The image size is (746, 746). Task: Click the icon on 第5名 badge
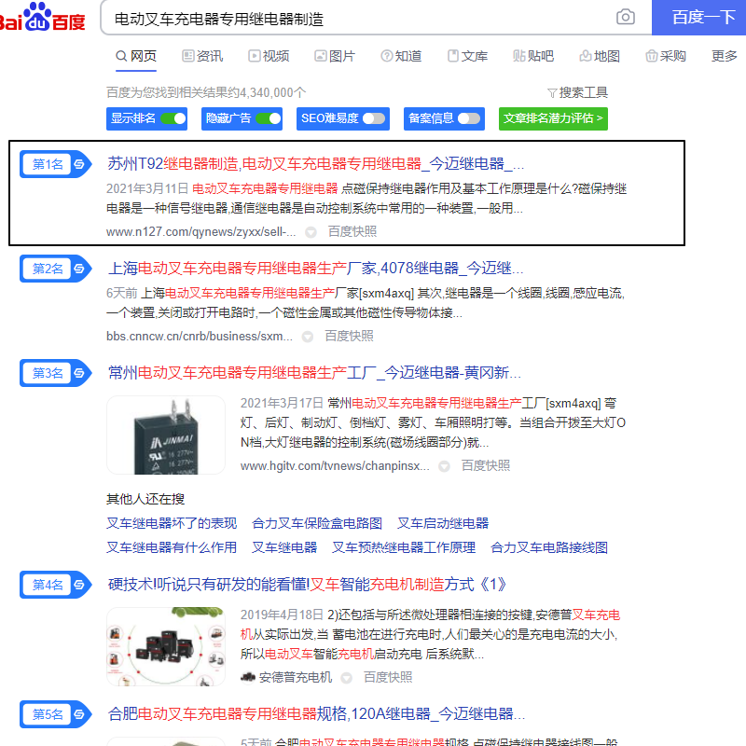pos(79,714)
